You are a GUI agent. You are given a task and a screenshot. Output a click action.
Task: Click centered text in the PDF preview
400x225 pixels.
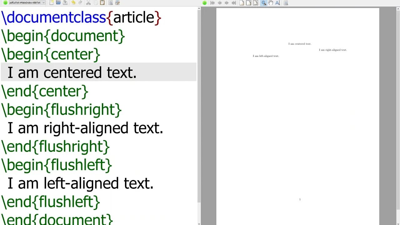(300, 44)
